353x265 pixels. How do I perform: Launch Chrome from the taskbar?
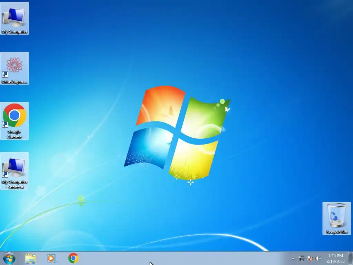pos(73,258)
